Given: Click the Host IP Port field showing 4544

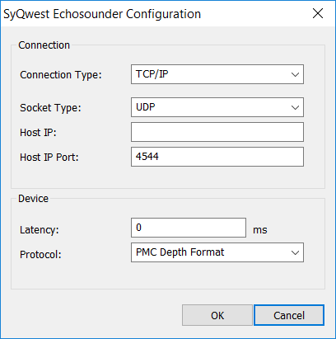Looking at the screenshot, I should pos(217,157).
